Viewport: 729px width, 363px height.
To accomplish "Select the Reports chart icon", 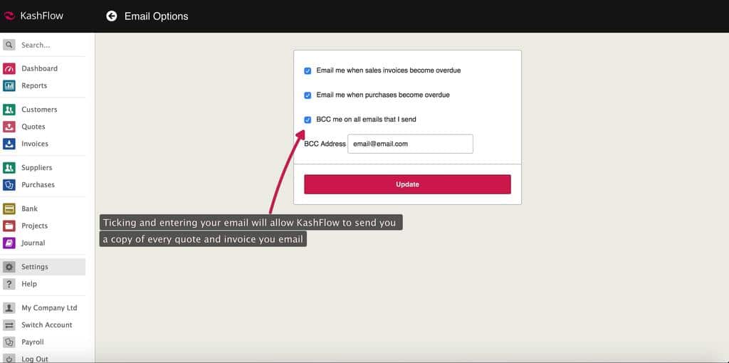I will [9, 85].
